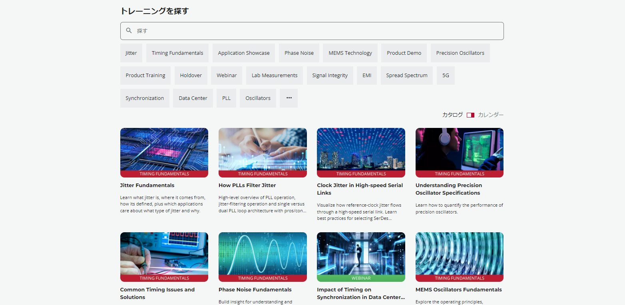Click the magnifier search icon

point(129,31)
